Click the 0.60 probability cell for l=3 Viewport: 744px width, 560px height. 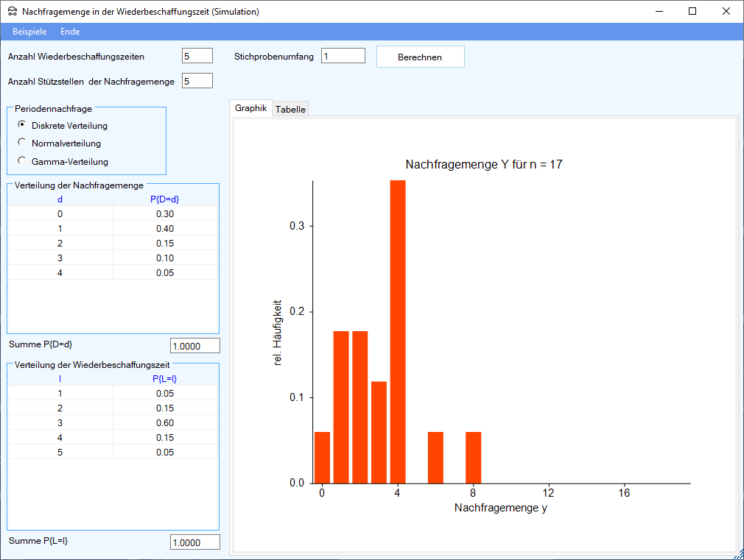tap(165, 423)
